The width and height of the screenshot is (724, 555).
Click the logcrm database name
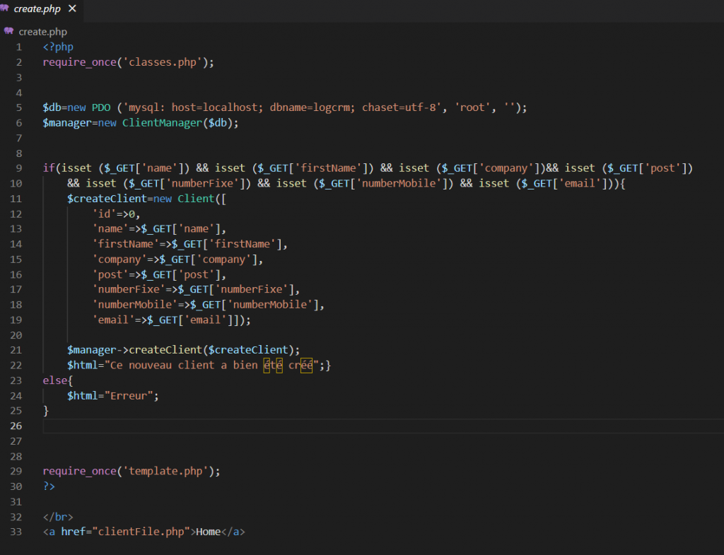(x=331, y=107)
